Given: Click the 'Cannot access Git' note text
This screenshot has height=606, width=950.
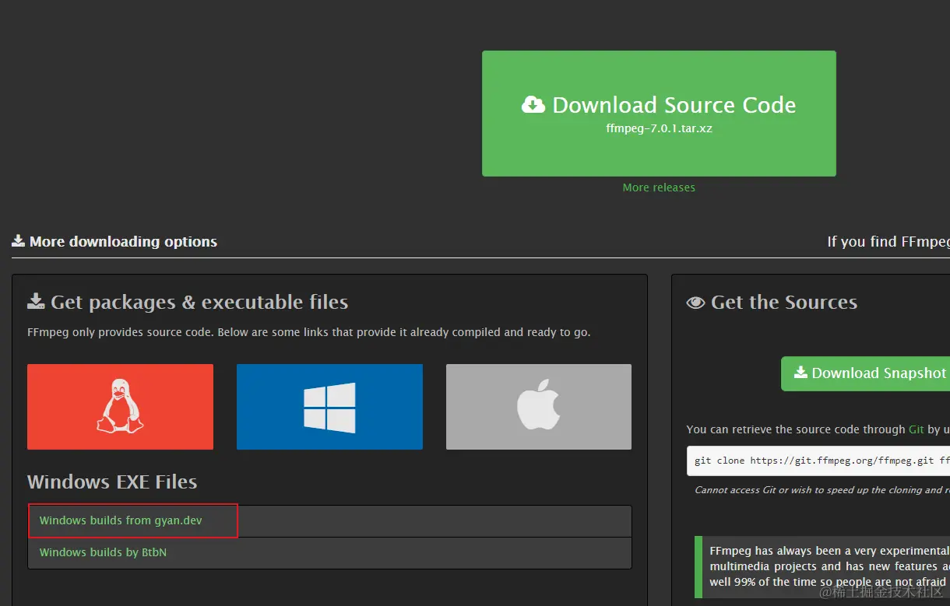Looking at the screenshot, I should [x=822, y=490].
